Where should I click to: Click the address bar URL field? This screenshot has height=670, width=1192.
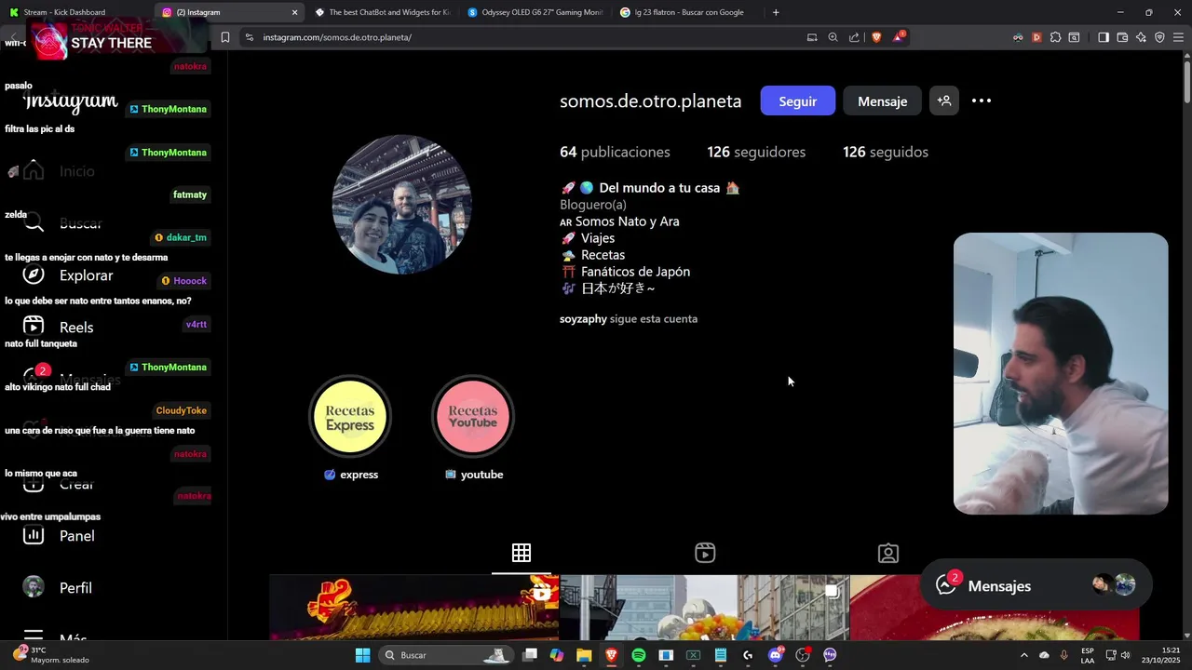click(x=521, y=37)
